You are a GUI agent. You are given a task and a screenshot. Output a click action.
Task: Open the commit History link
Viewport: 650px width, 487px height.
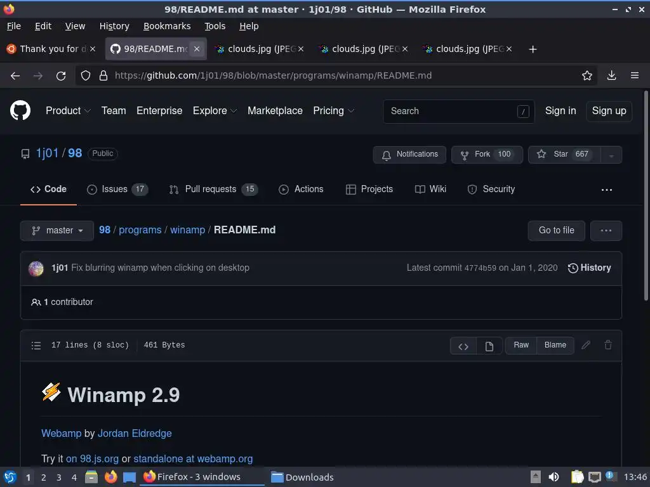point(589,268)
